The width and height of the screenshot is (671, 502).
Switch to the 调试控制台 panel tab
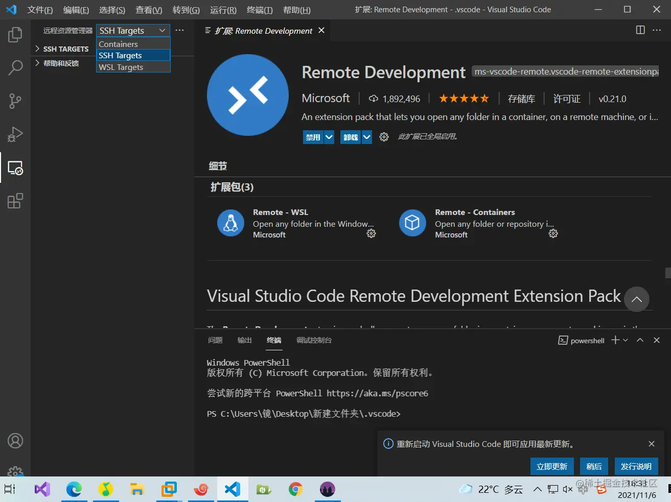pos(314,340)
